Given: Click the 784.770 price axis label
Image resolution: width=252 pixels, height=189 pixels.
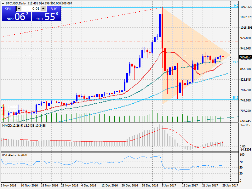Looking at the screenshot, I should pyautogui.click(x=245, y=90).
